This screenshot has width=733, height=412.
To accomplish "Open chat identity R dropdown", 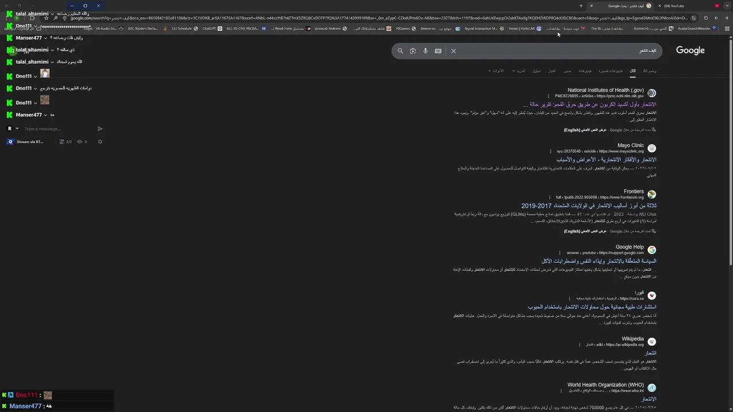I will [12, 129].
